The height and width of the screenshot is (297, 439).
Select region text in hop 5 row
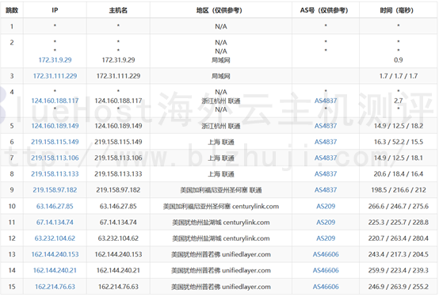[x=221, y=126]
